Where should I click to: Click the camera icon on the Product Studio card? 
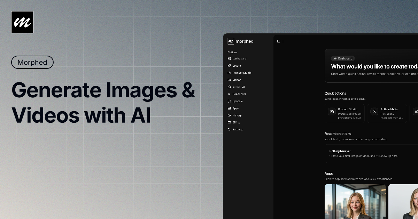[x=332, y=112]
